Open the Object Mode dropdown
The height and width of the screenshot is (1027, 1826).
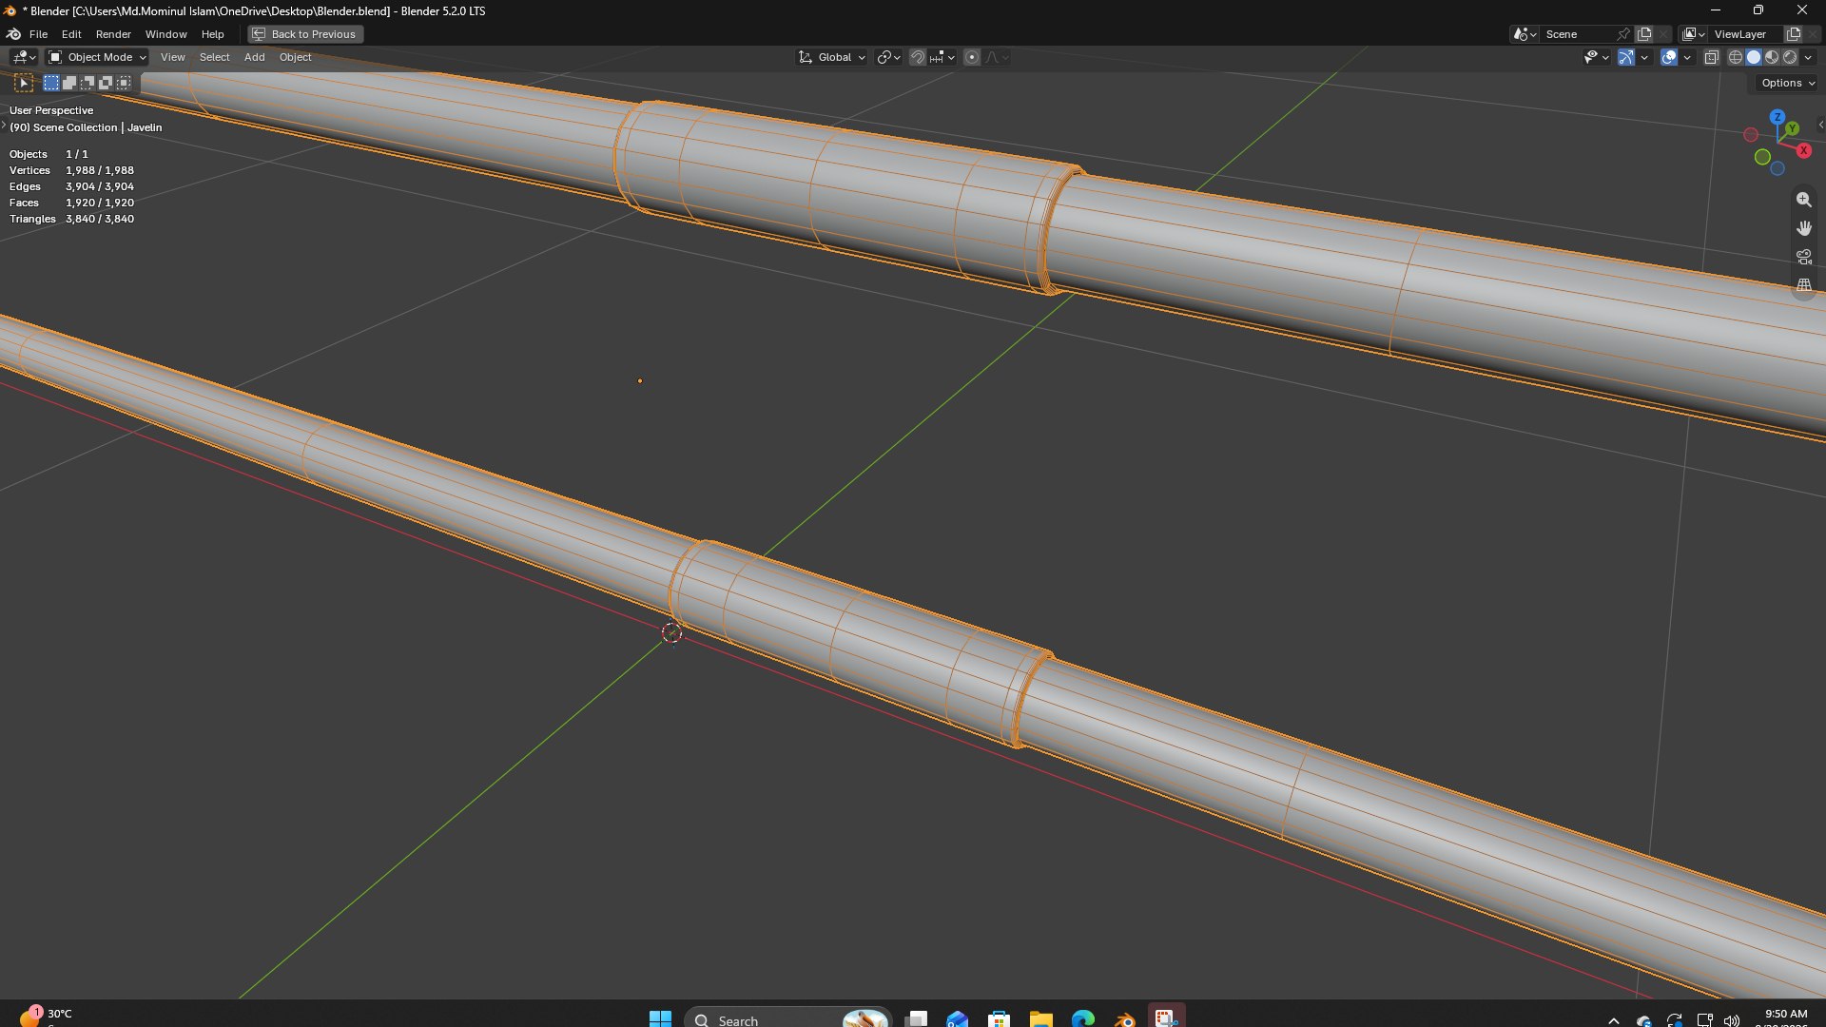[x=97, y=57]
